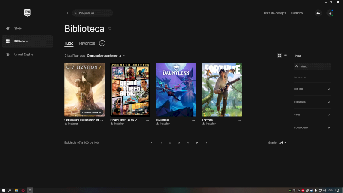Open Opera browser from taskbar
This screenshot has height=193, width=343.
(x=23, y=190)
